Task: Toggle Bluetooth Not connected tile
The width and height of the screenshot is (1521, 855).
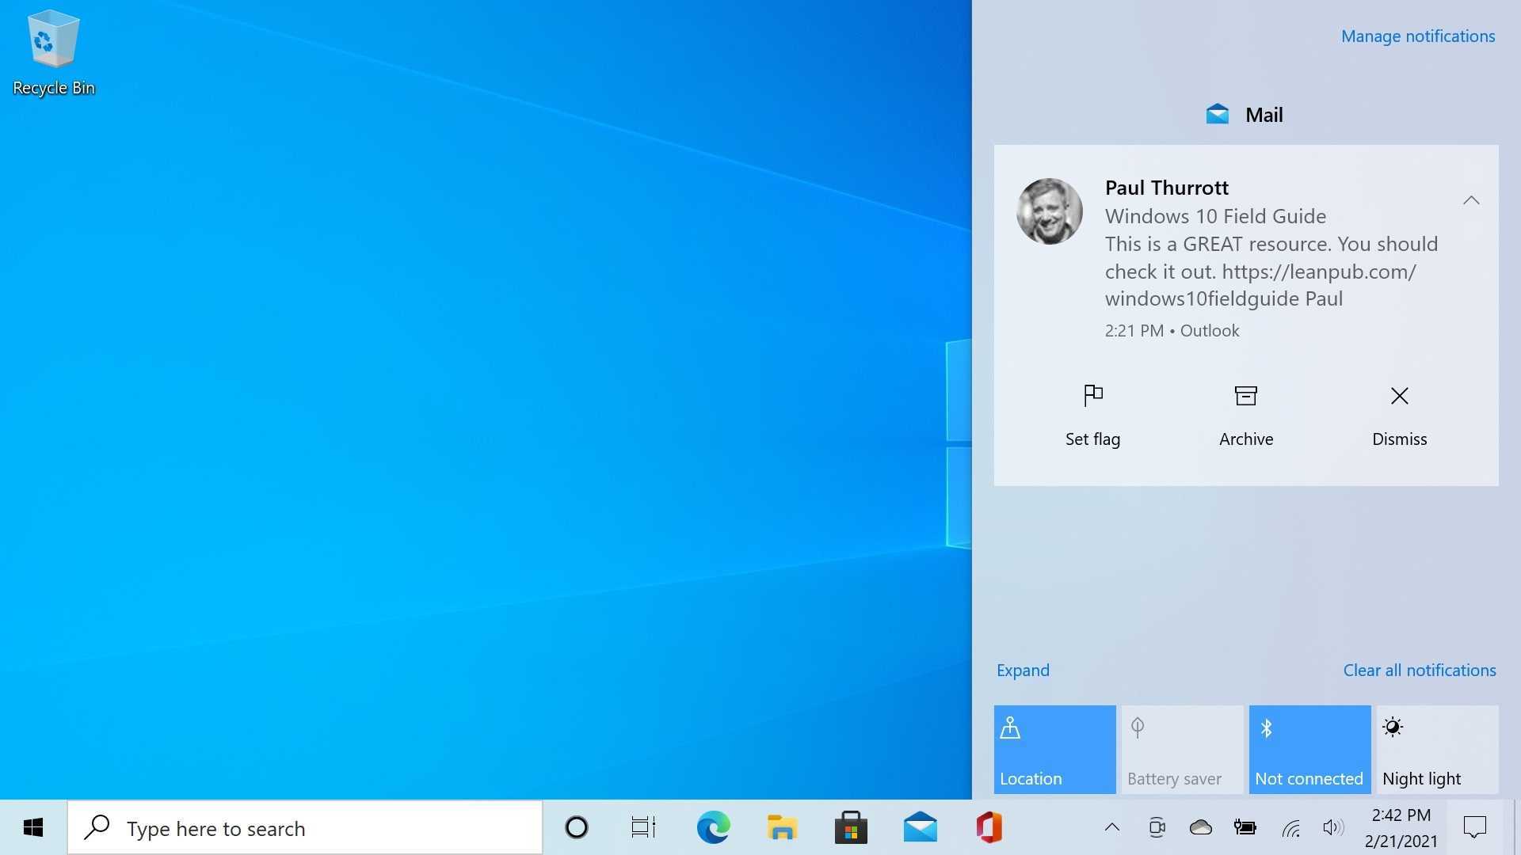Action: 1309,749
